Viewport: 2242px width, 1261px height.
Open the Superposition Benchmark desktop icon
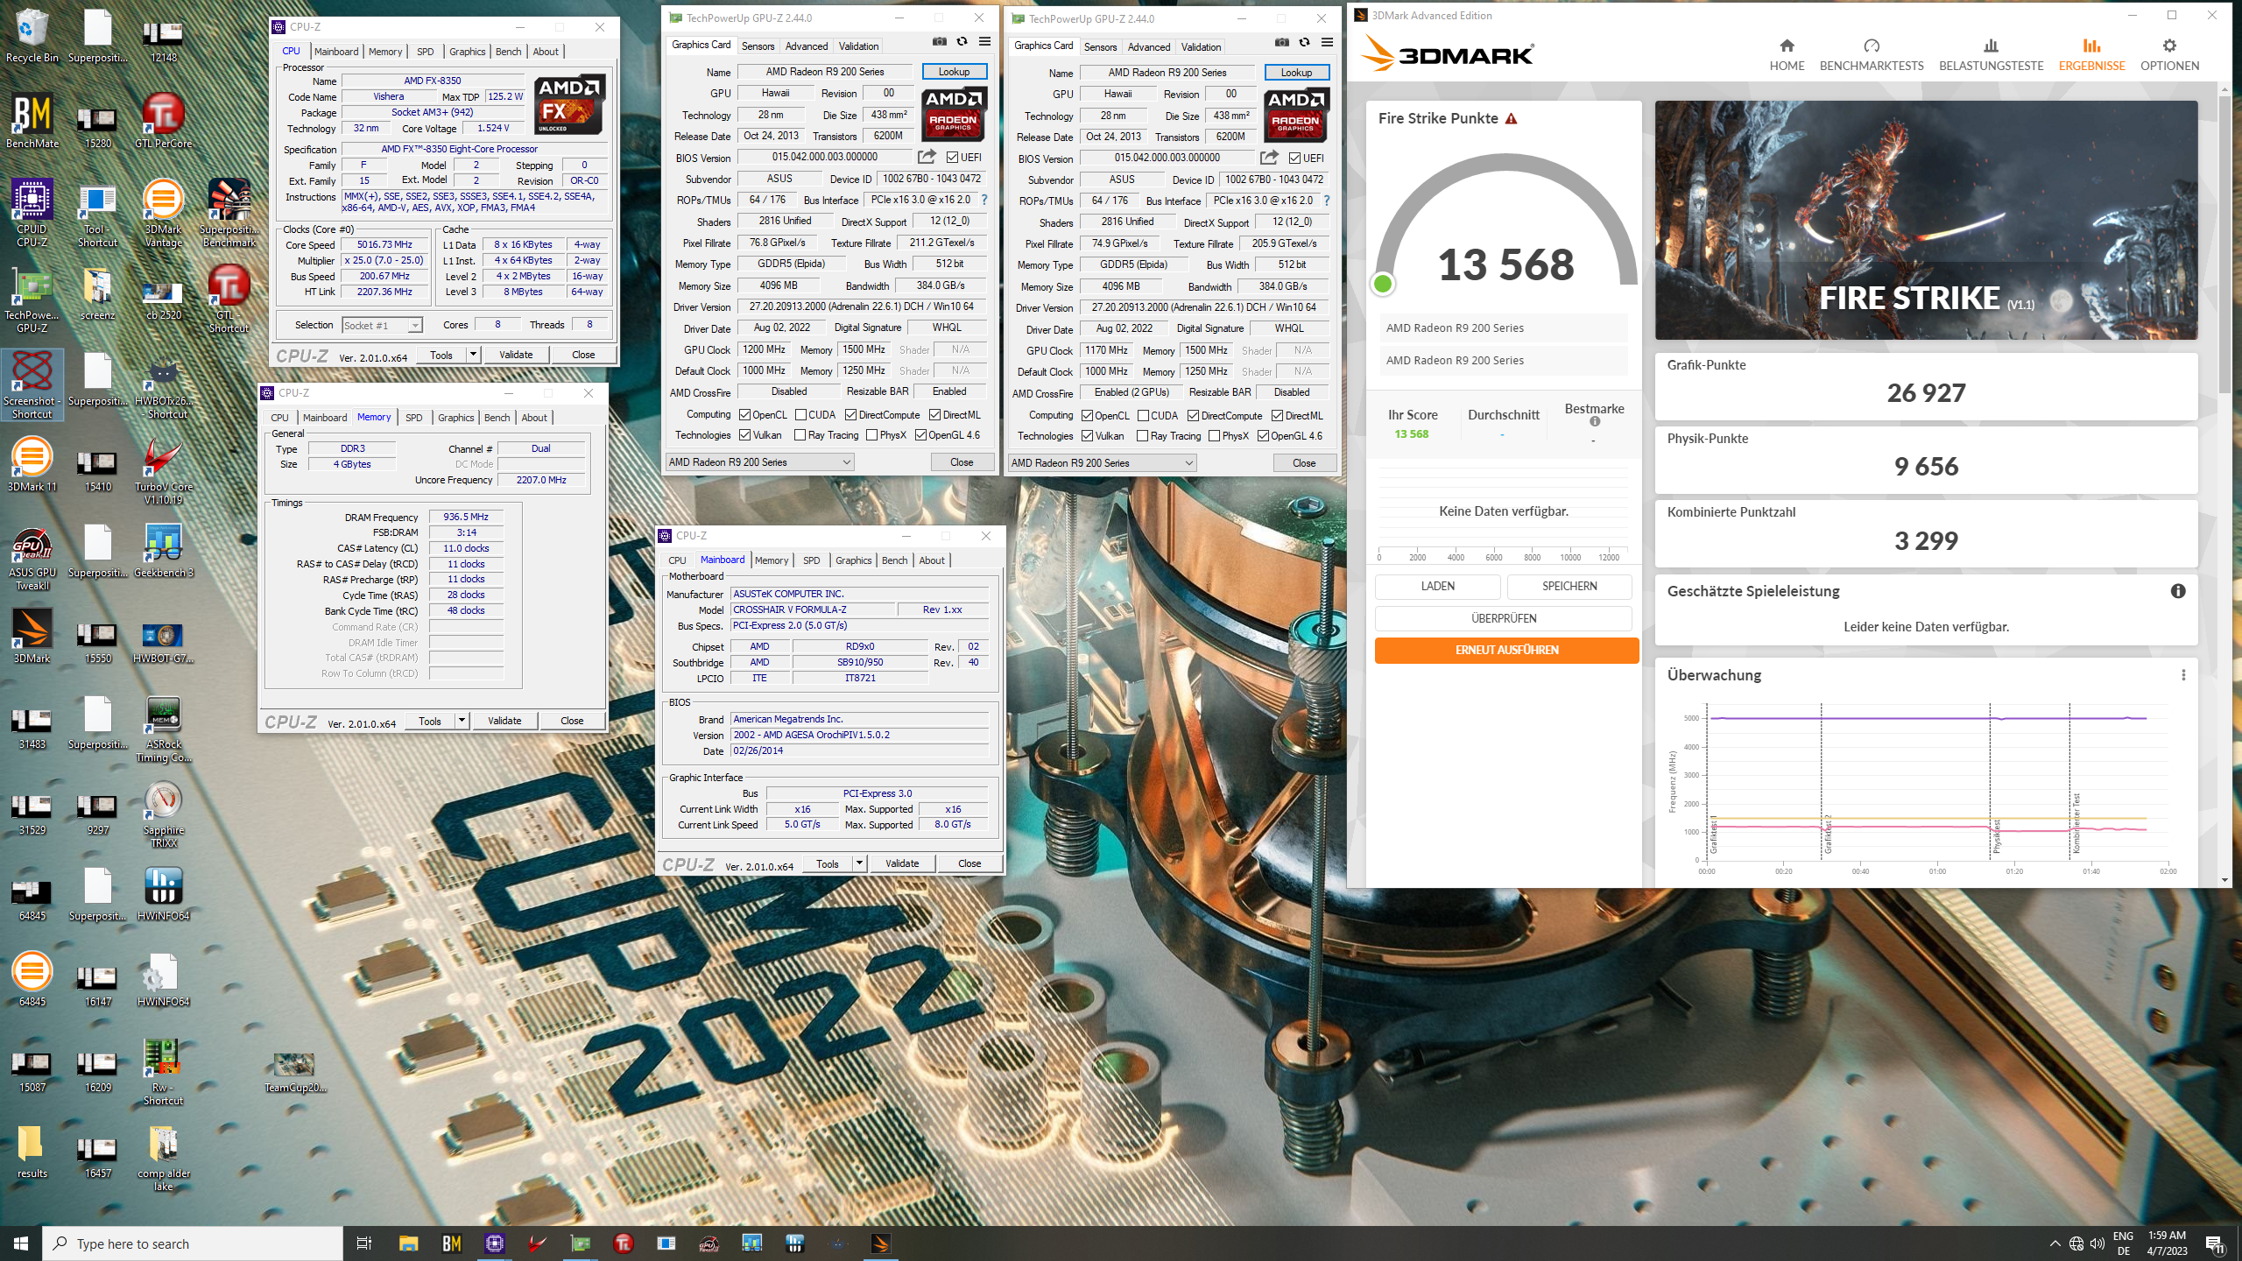coord(229,213)
